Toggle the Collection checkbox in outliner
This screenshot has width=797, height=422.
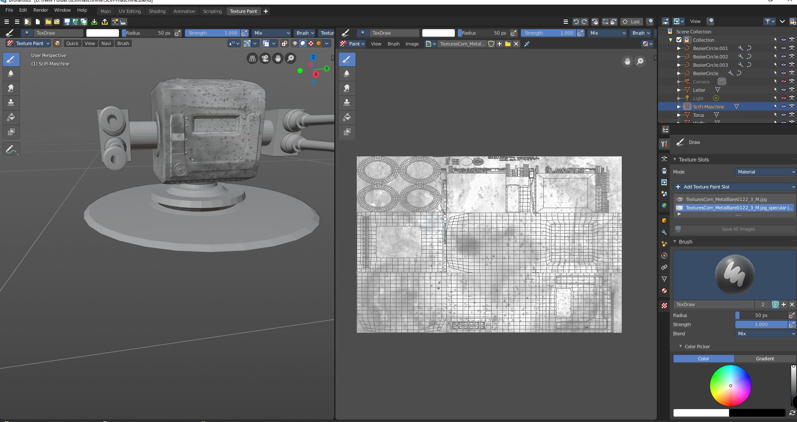pyautogui.click(x=679, y=40)
